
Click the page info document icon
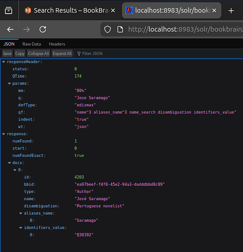(120, 29)
